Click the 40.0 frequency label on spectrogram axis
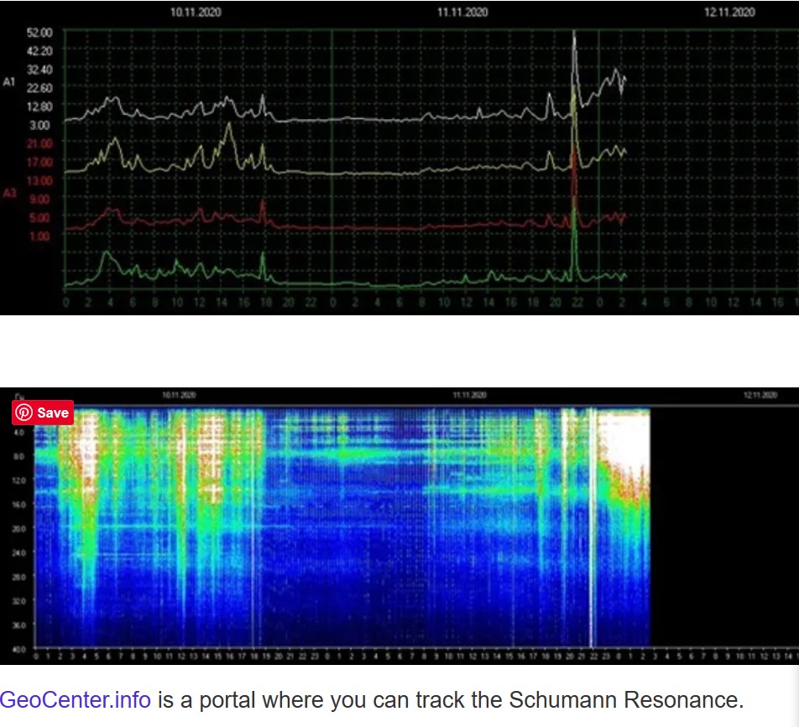This screenshot has height=727, width=799. coord(18,650)
